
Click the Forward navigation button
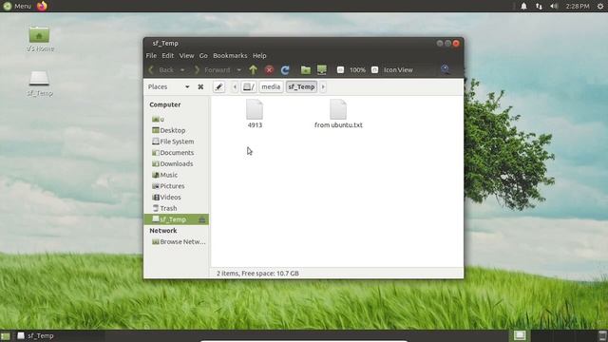(213, 69)
